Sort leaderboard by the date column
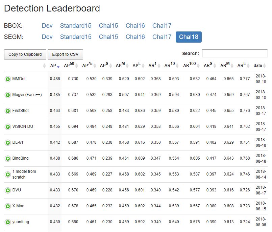Image resolution: width=272 pixels, height=232 pixels. pos(258,66)
